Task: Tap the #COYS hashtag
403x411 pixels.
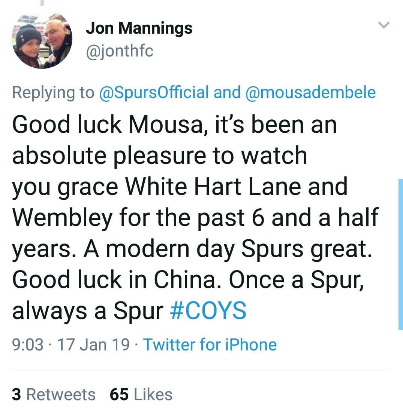Action: tap(208, 310)
